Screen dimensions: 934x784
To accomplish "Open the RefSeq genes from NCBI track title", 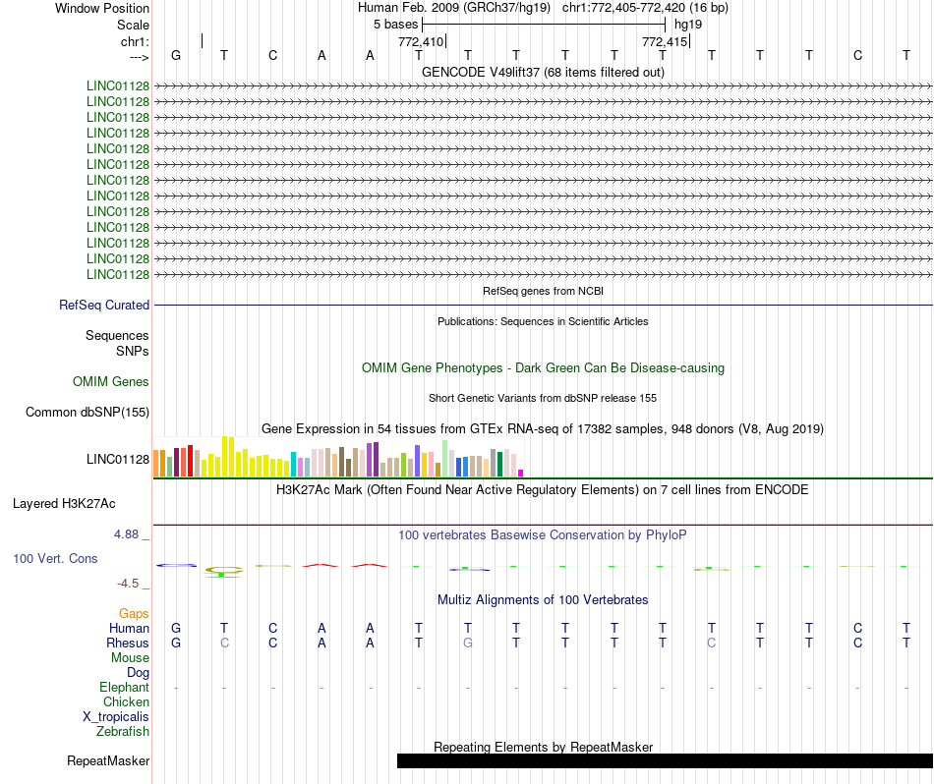I will pyautogui.click(x=543, y=291).
